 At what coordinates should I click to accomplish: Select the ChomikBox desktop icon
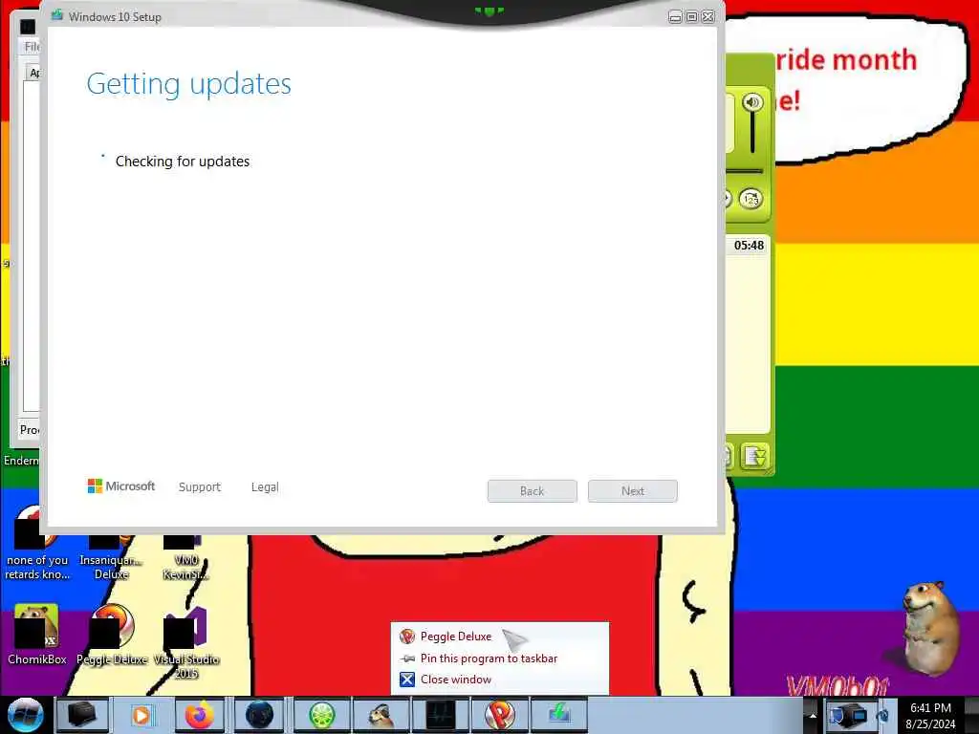click(36, 635)
